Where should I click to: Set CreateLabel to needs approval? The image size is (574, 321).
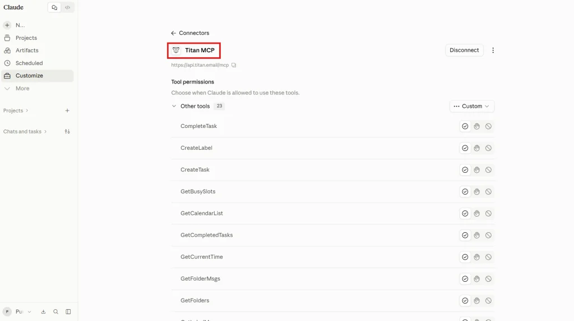[476, 148]
